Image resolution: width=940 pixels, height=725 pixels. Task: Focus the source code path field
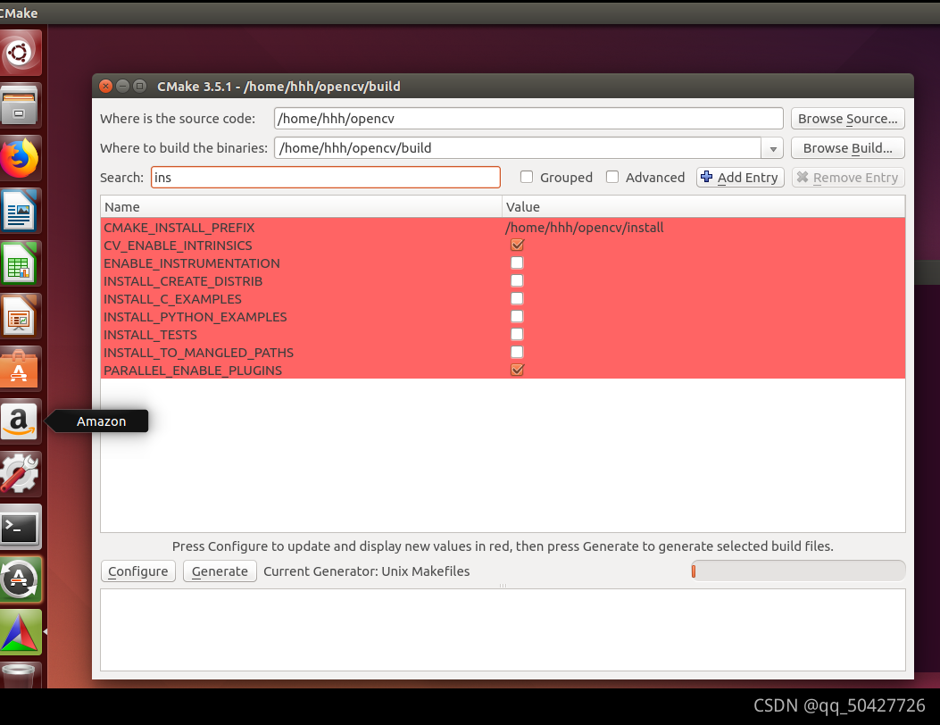(528, 119)
